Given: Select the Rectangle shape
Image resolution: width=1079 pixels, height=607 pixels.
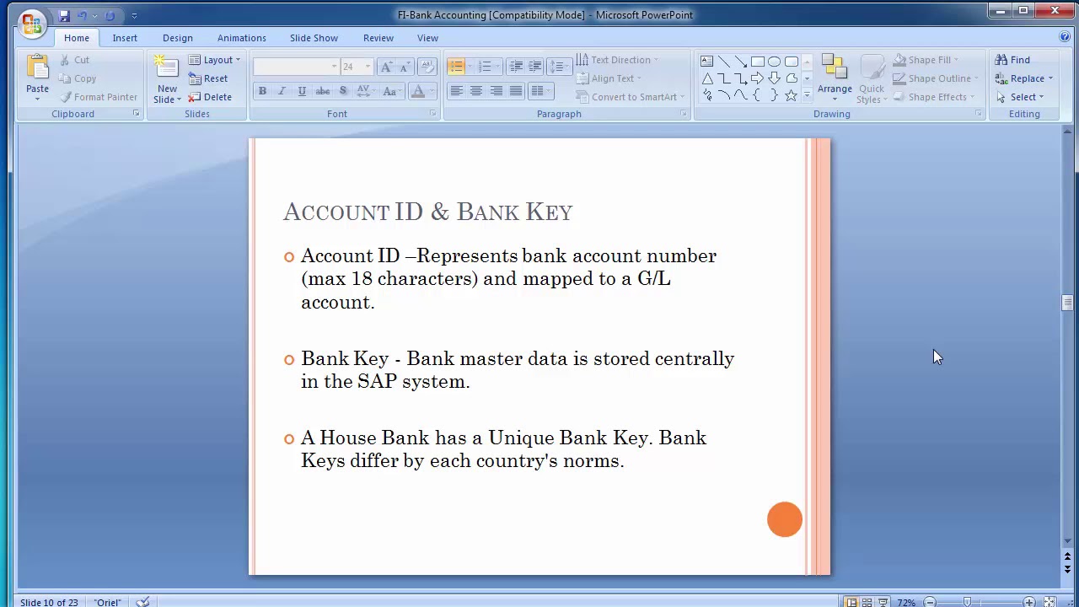Looking at the screenshot, I should click(757, 62).
